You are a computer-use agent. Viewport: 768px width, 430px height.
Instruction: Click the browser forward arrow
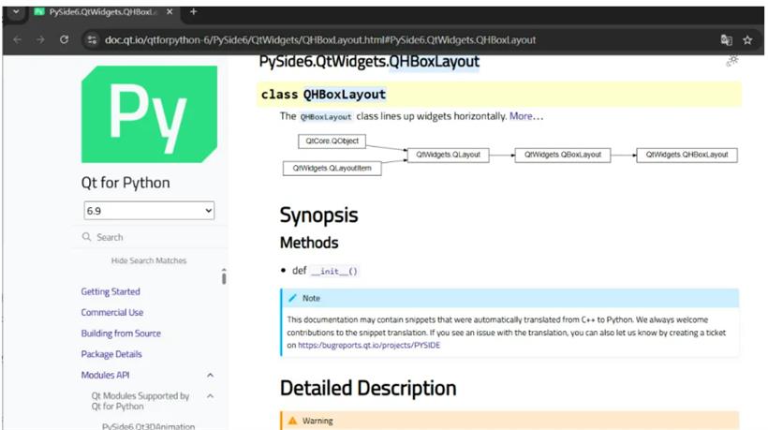coord(40,39)
